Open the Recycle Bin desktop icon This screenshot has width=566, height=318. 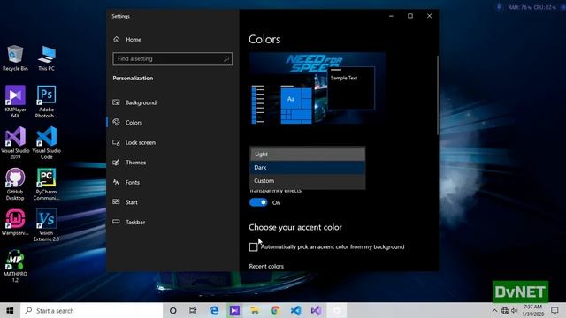coord(15,58)
